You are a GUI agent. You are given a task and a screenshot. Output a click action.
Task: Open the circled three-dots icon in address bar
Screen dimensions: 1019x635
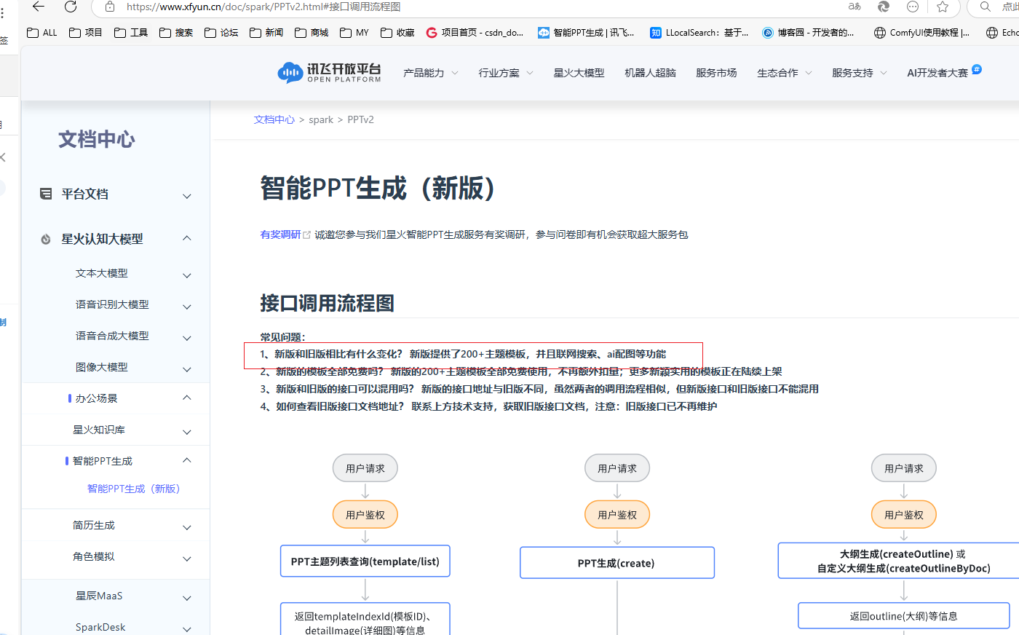click(913, 7)
